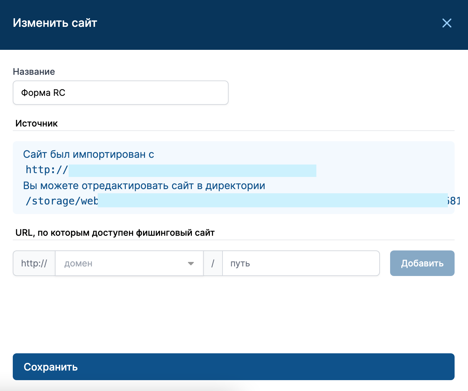The image size is (468, 391).
Task: Click the домен dropdown arrow
Action: pos(191,264)
